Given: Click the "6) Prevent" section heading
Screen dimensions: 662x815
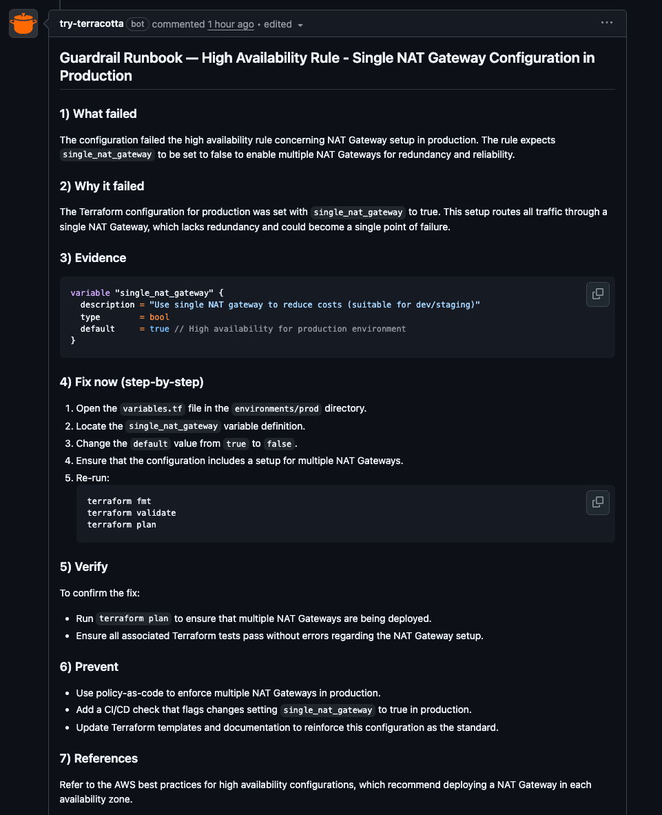Looking at the screenshot, I should click(x=89, y=667).
